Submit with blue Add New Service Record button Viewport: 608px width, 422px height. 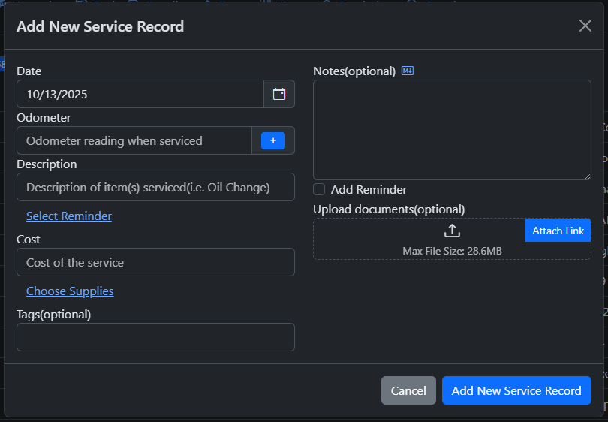click(x=516, y=390)
